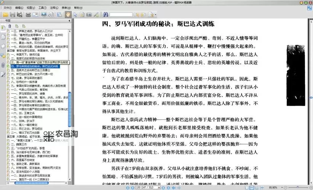
Task: Select bookmark 六、百里奚不总结发
Action: pyautogui.click(x=22, y=160)
